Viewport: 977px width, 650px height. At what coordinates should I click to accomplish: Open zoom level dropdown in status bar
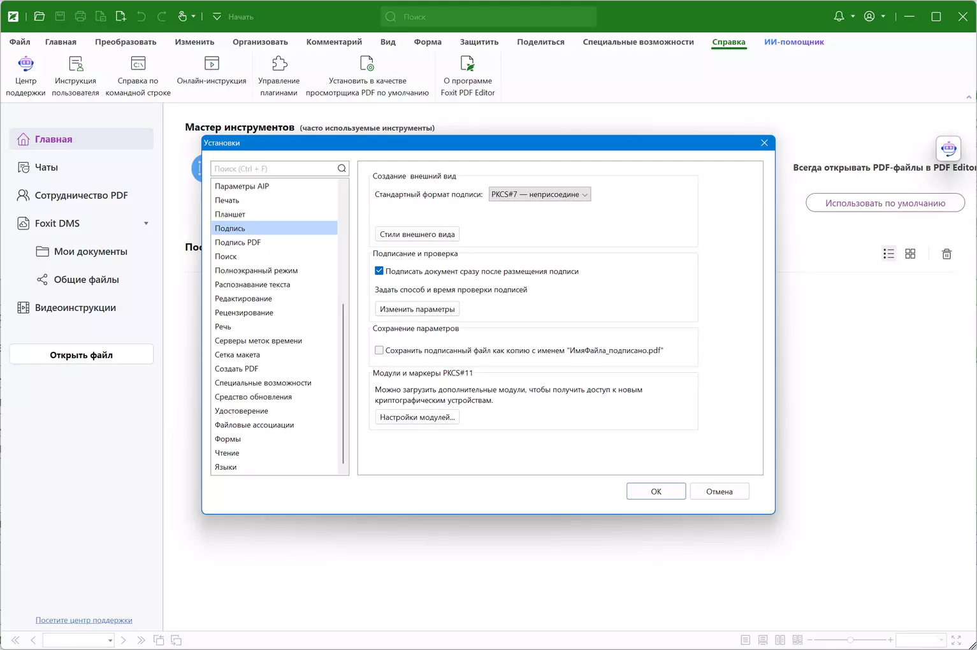click(x=941, y=640)
